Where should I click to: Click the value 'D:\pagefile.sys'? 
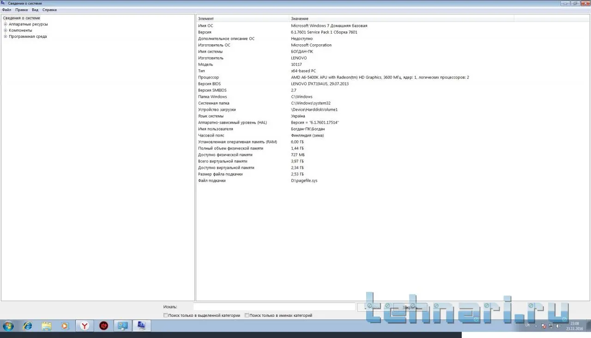[x=304, y=181]
